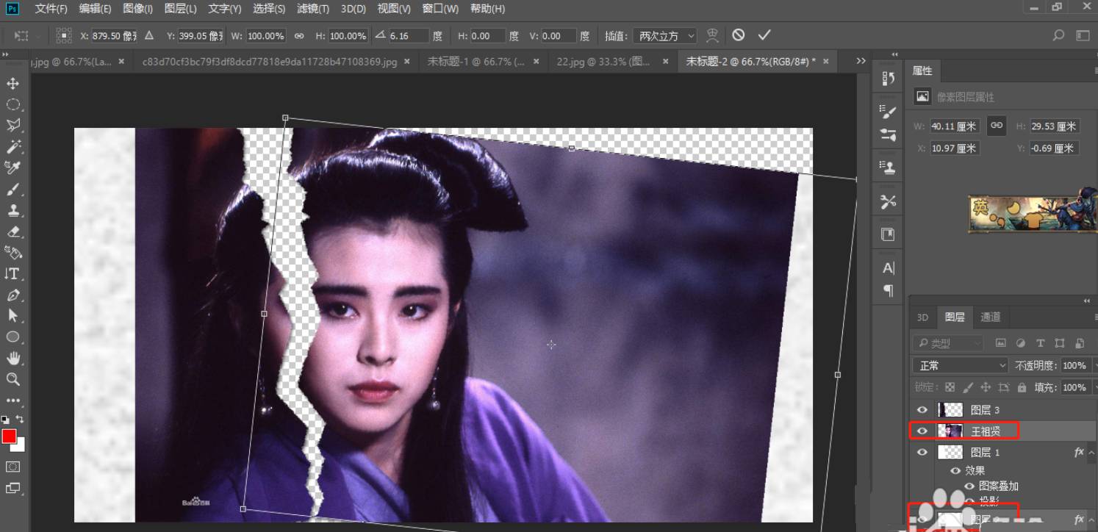Select the Eraser tool

click(x=12, y=231)
